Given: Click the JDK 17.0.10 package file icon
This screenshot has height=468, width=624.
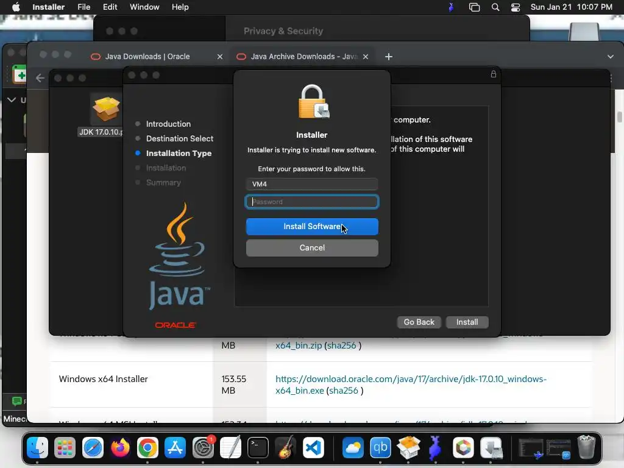Looking at the screenshot, I should (x=105, y=109).
